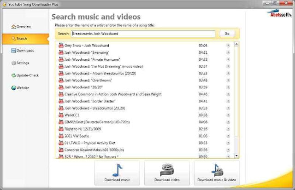295x190 pixels.
Task: Play preview of Josh Woodward "Swansong"
Action: [x=228, y=52]
